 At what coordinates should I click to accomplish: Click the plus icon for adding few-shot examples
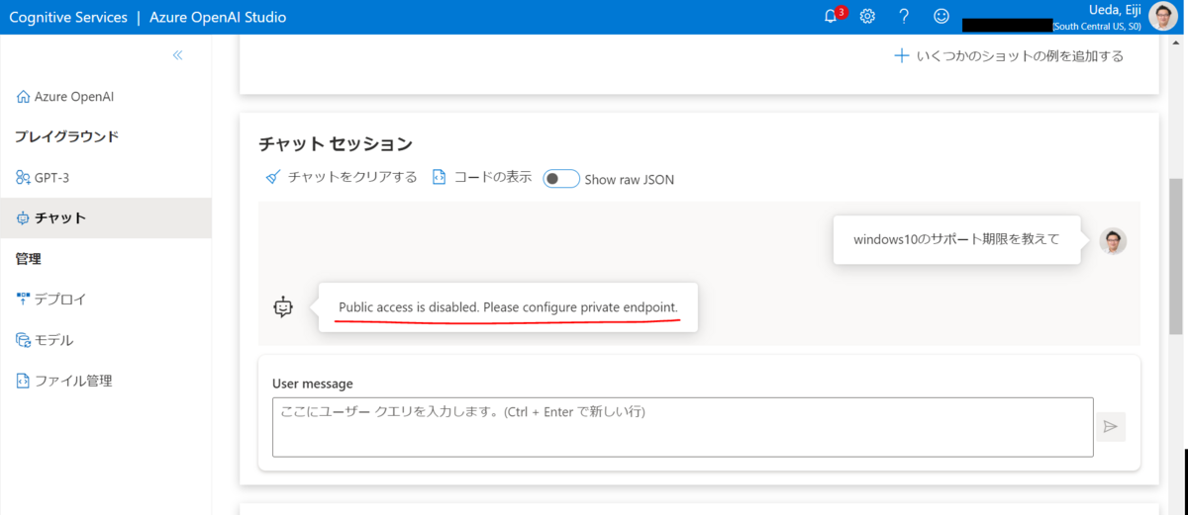(901, 55)
